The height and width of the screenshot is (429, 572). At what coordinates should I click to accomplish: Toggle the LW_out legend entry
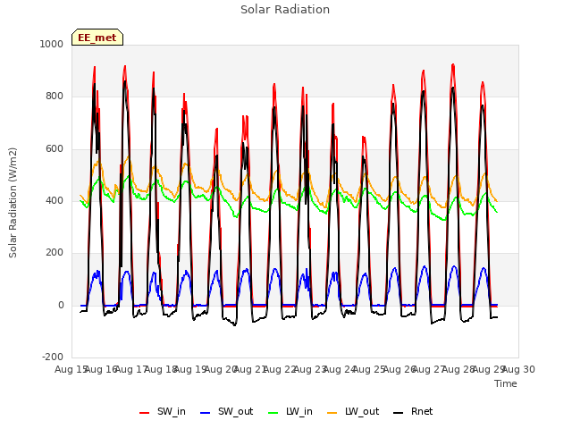tap(353, 412)
